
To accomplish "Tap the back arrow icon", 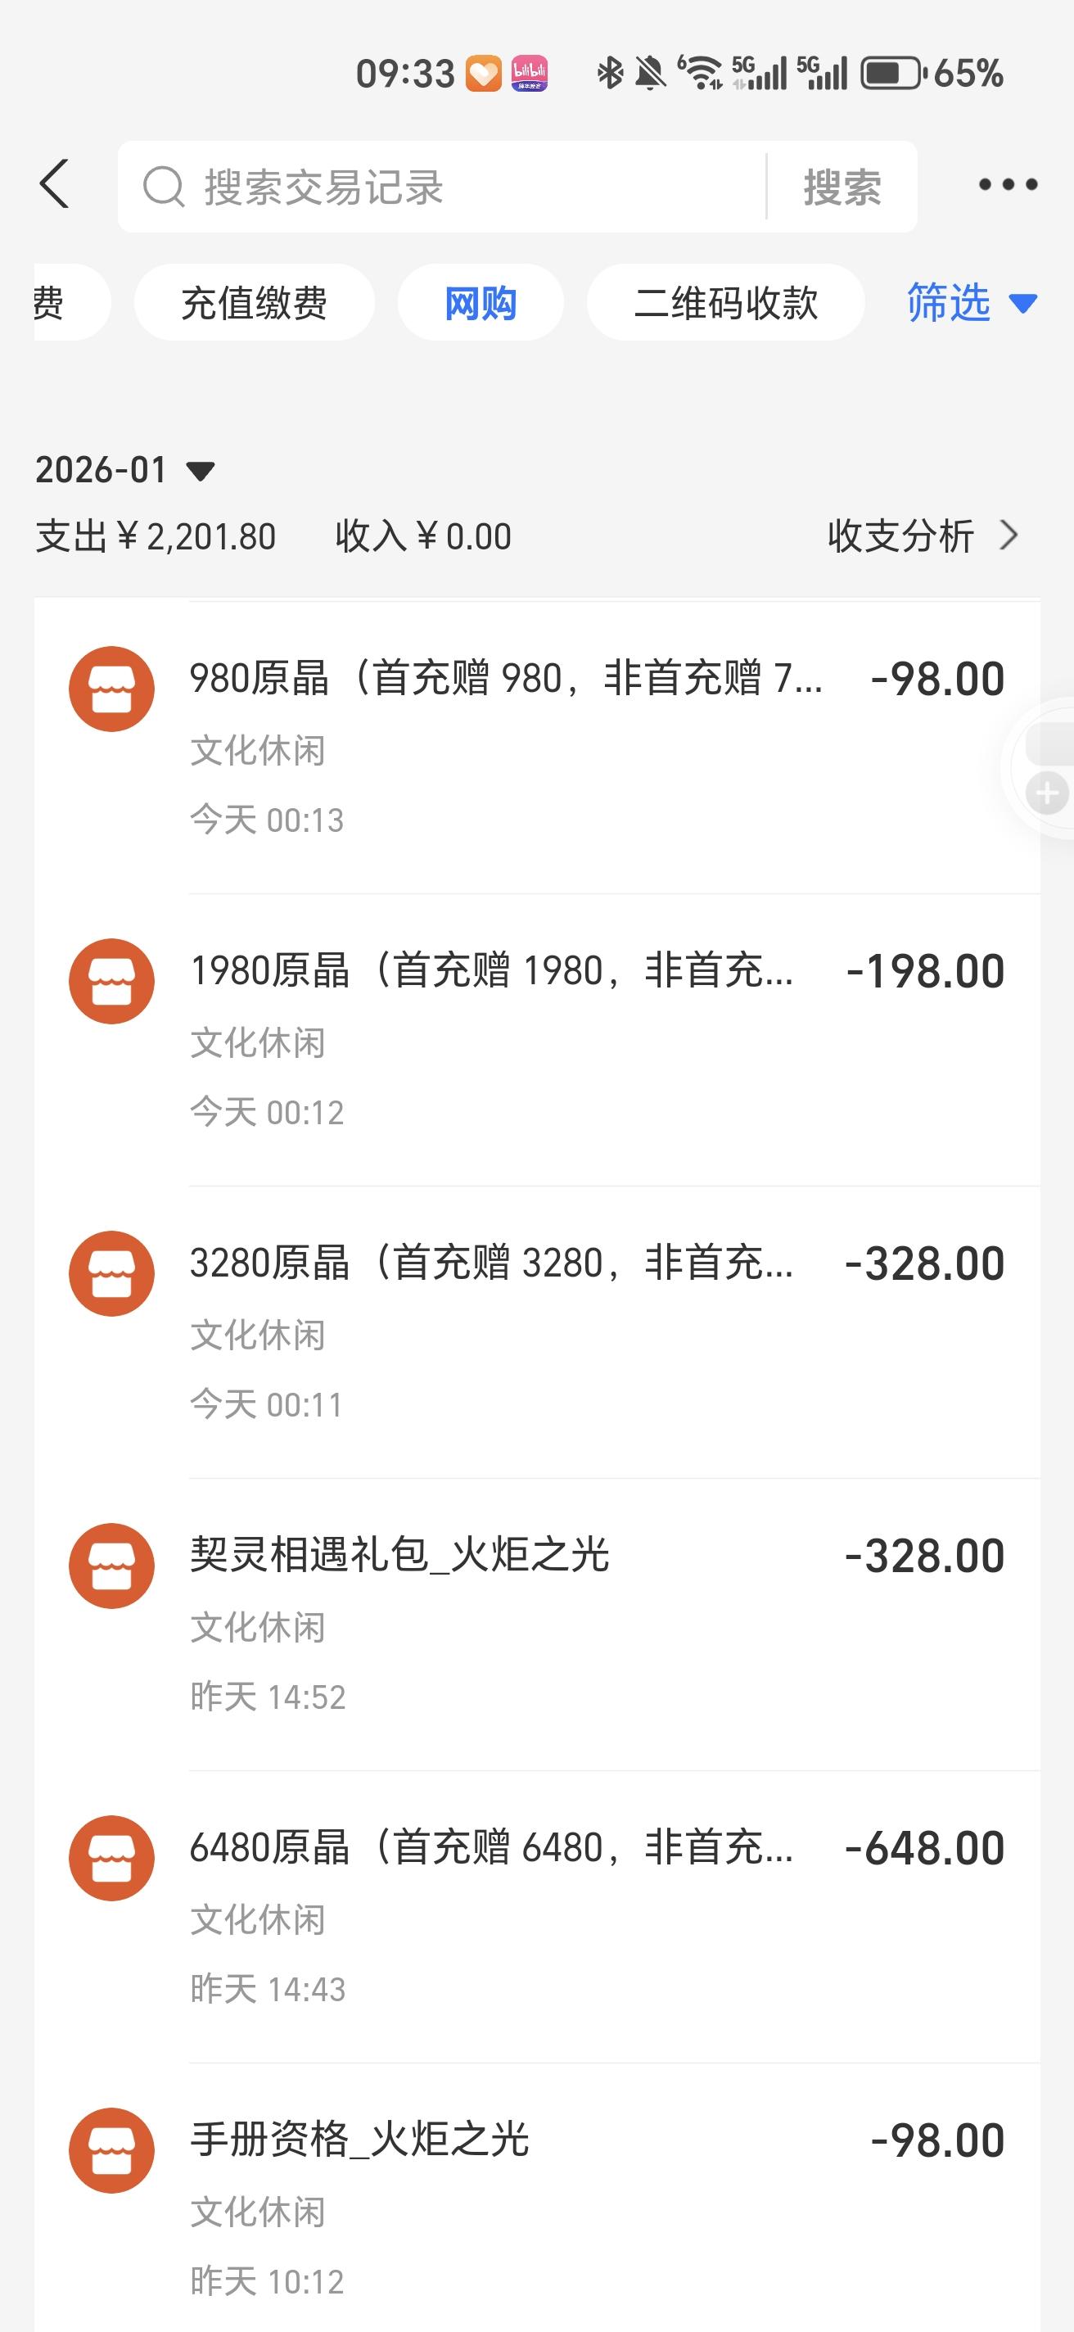I will (x=55, y=185).
